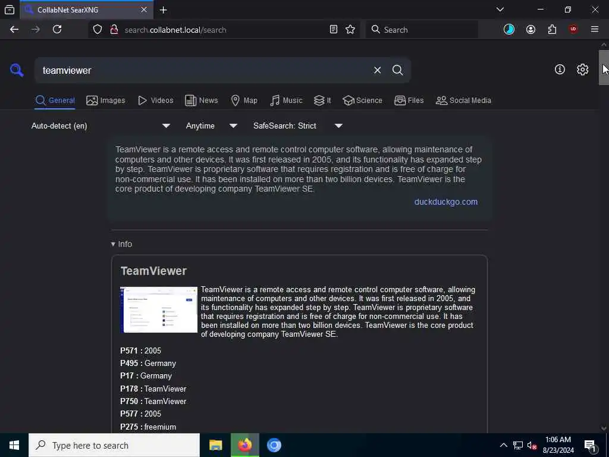Open the TeamViewer screenshot thumbnail
The height and width of the screenshot is (457, 609).
click(x=159, y=309)
